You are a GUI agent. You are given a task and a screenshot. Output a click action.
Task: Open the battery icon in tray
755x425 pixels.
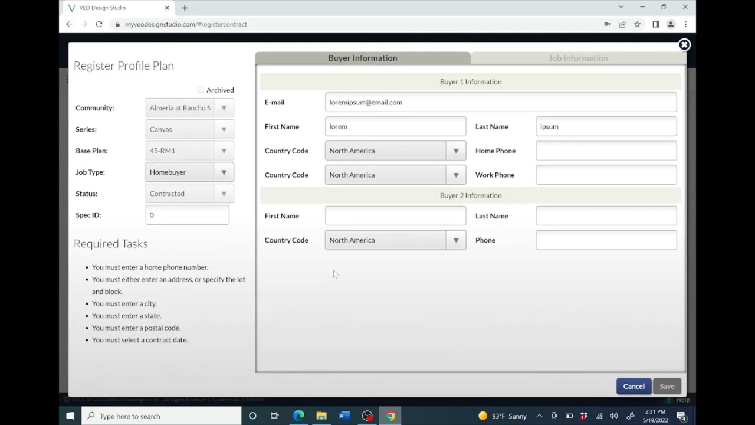tap(569, 416)
